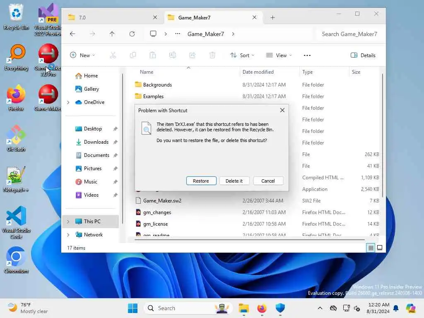This screenshot has width=424, height=318.
Task: Select the Visual Studio Code desktop shortcut
Action: coord(16,222)
